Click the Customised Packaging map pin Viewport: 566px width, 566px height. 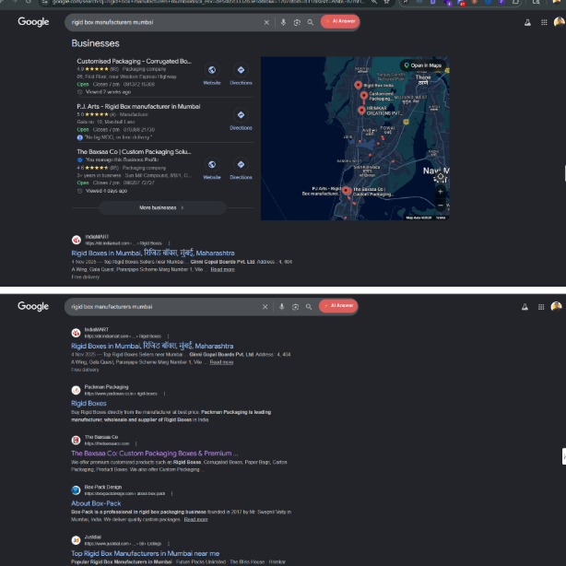364,96
